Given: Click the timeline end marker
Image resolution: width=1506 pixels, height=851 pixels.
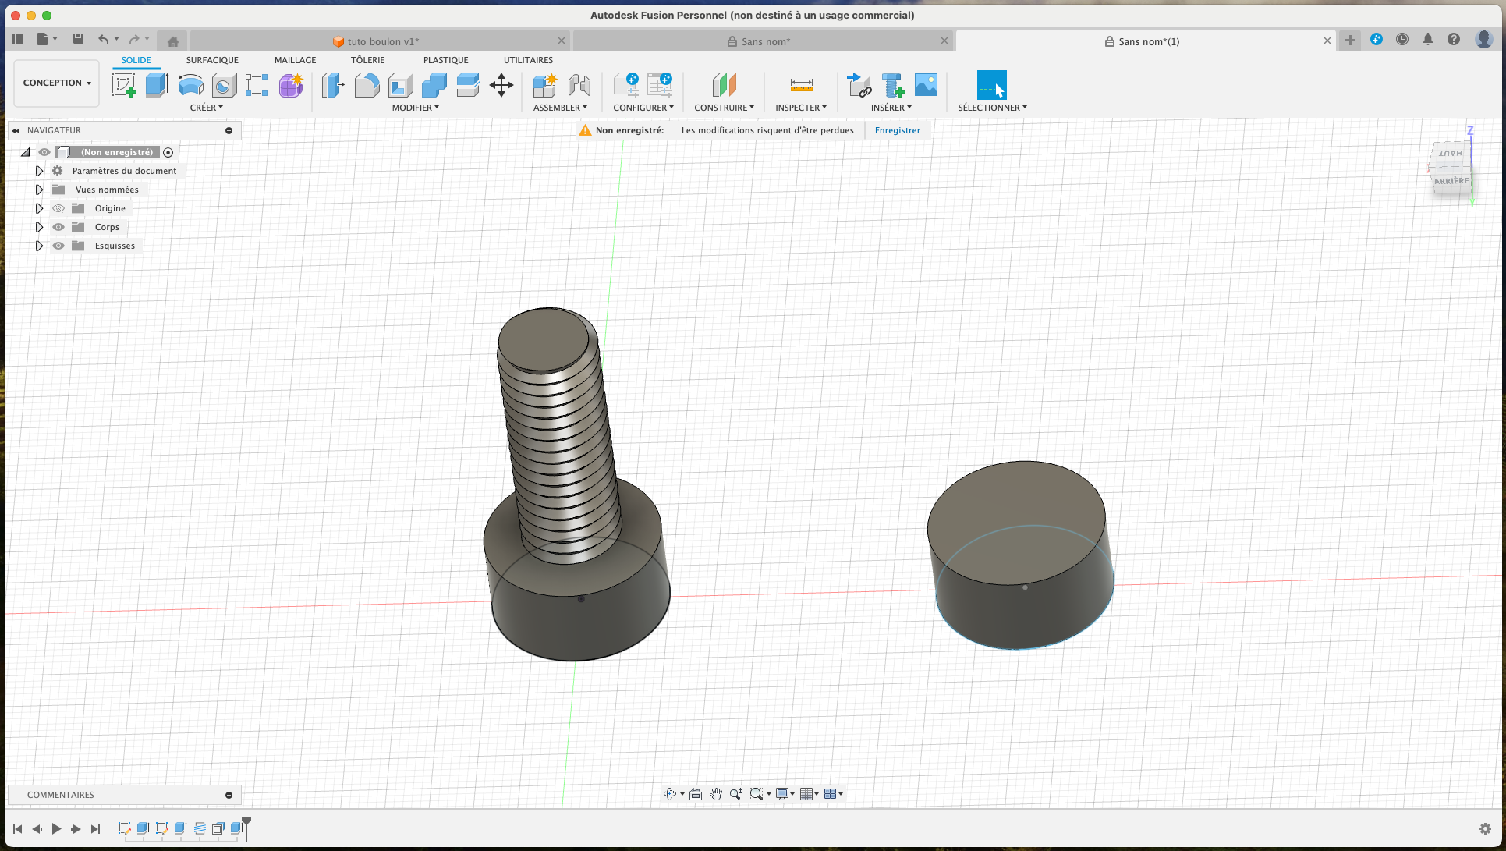Looking at the screenshot, I should click(x=246, y=828).
